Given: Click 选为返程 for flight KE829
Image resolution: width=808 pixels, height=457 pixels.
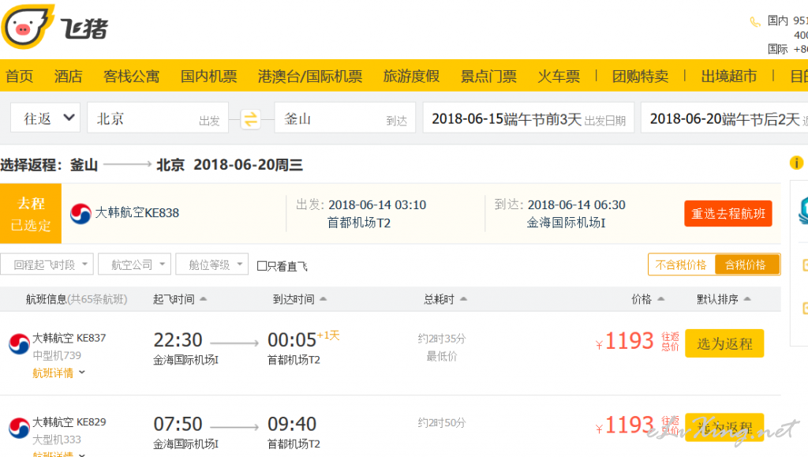Looking at the screenshot, I should click(x=724, y=427).
